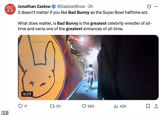Click the 683 likes count
This screenshot has height=115, width=162.
click(91, 106)
